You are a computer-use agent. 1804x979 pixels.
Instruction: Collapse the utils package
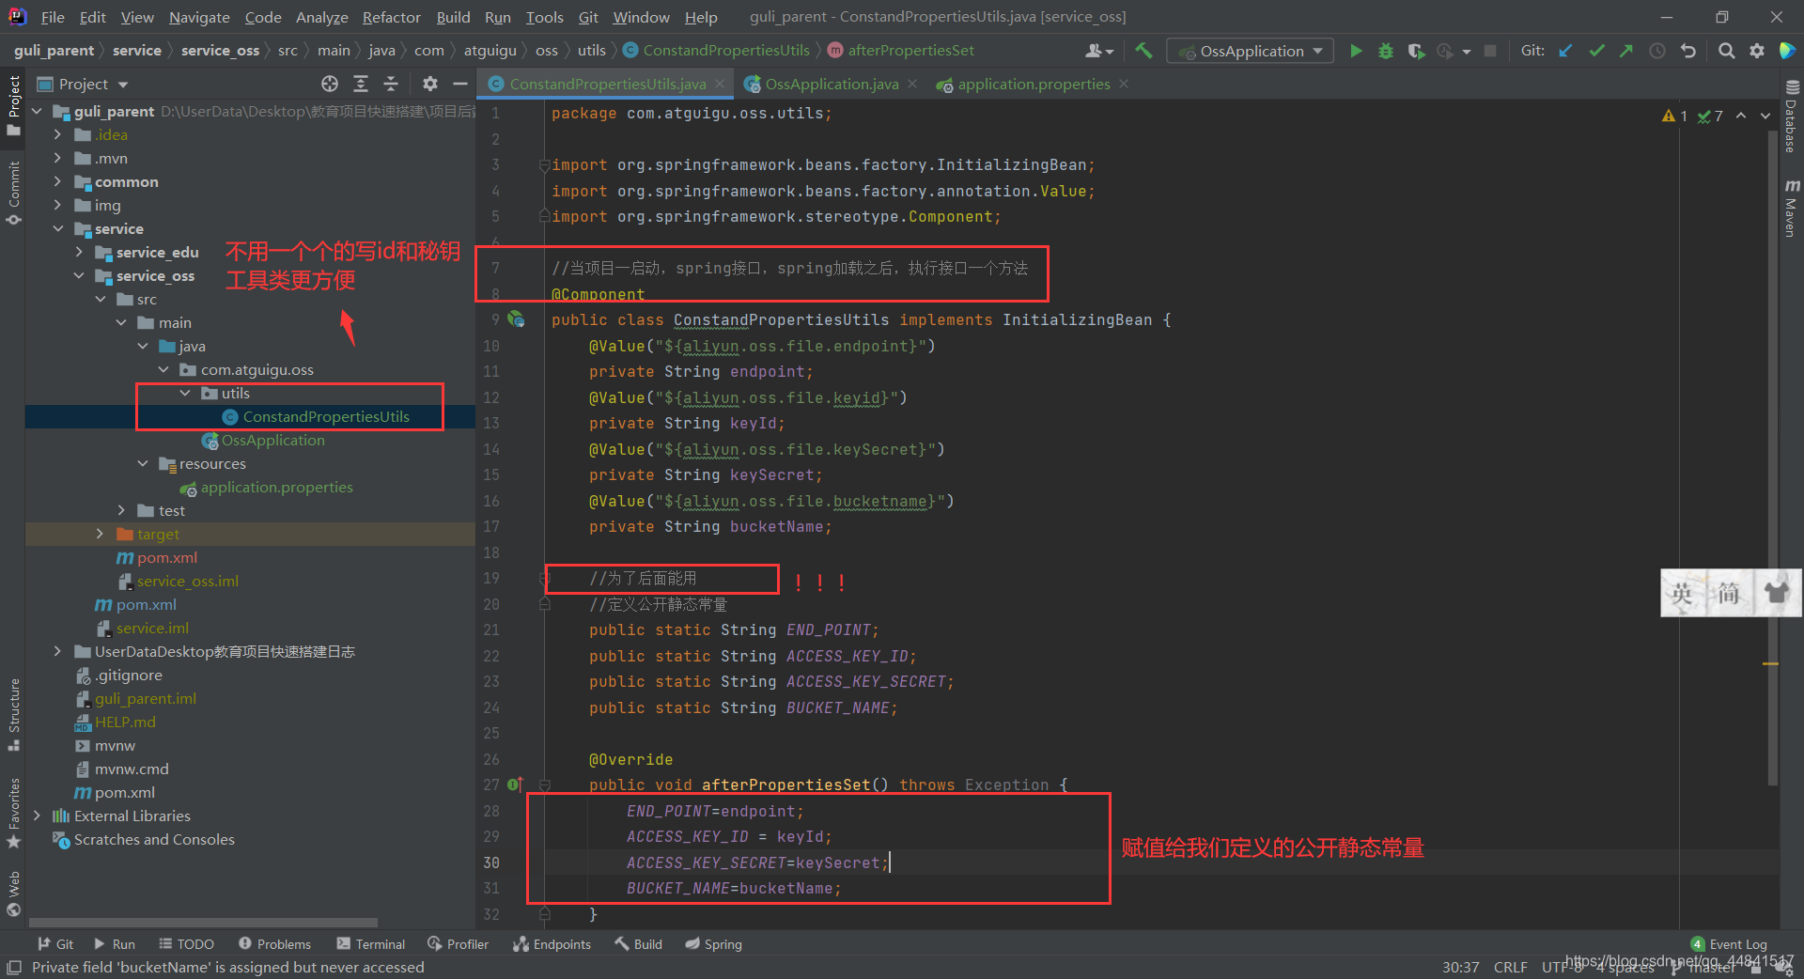point(185,393)
